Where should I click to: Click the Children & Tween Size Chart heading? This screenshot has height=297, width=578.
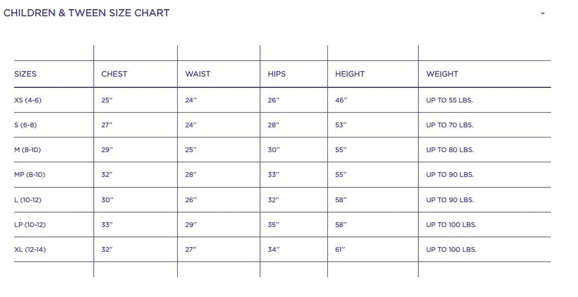(86, 13)
